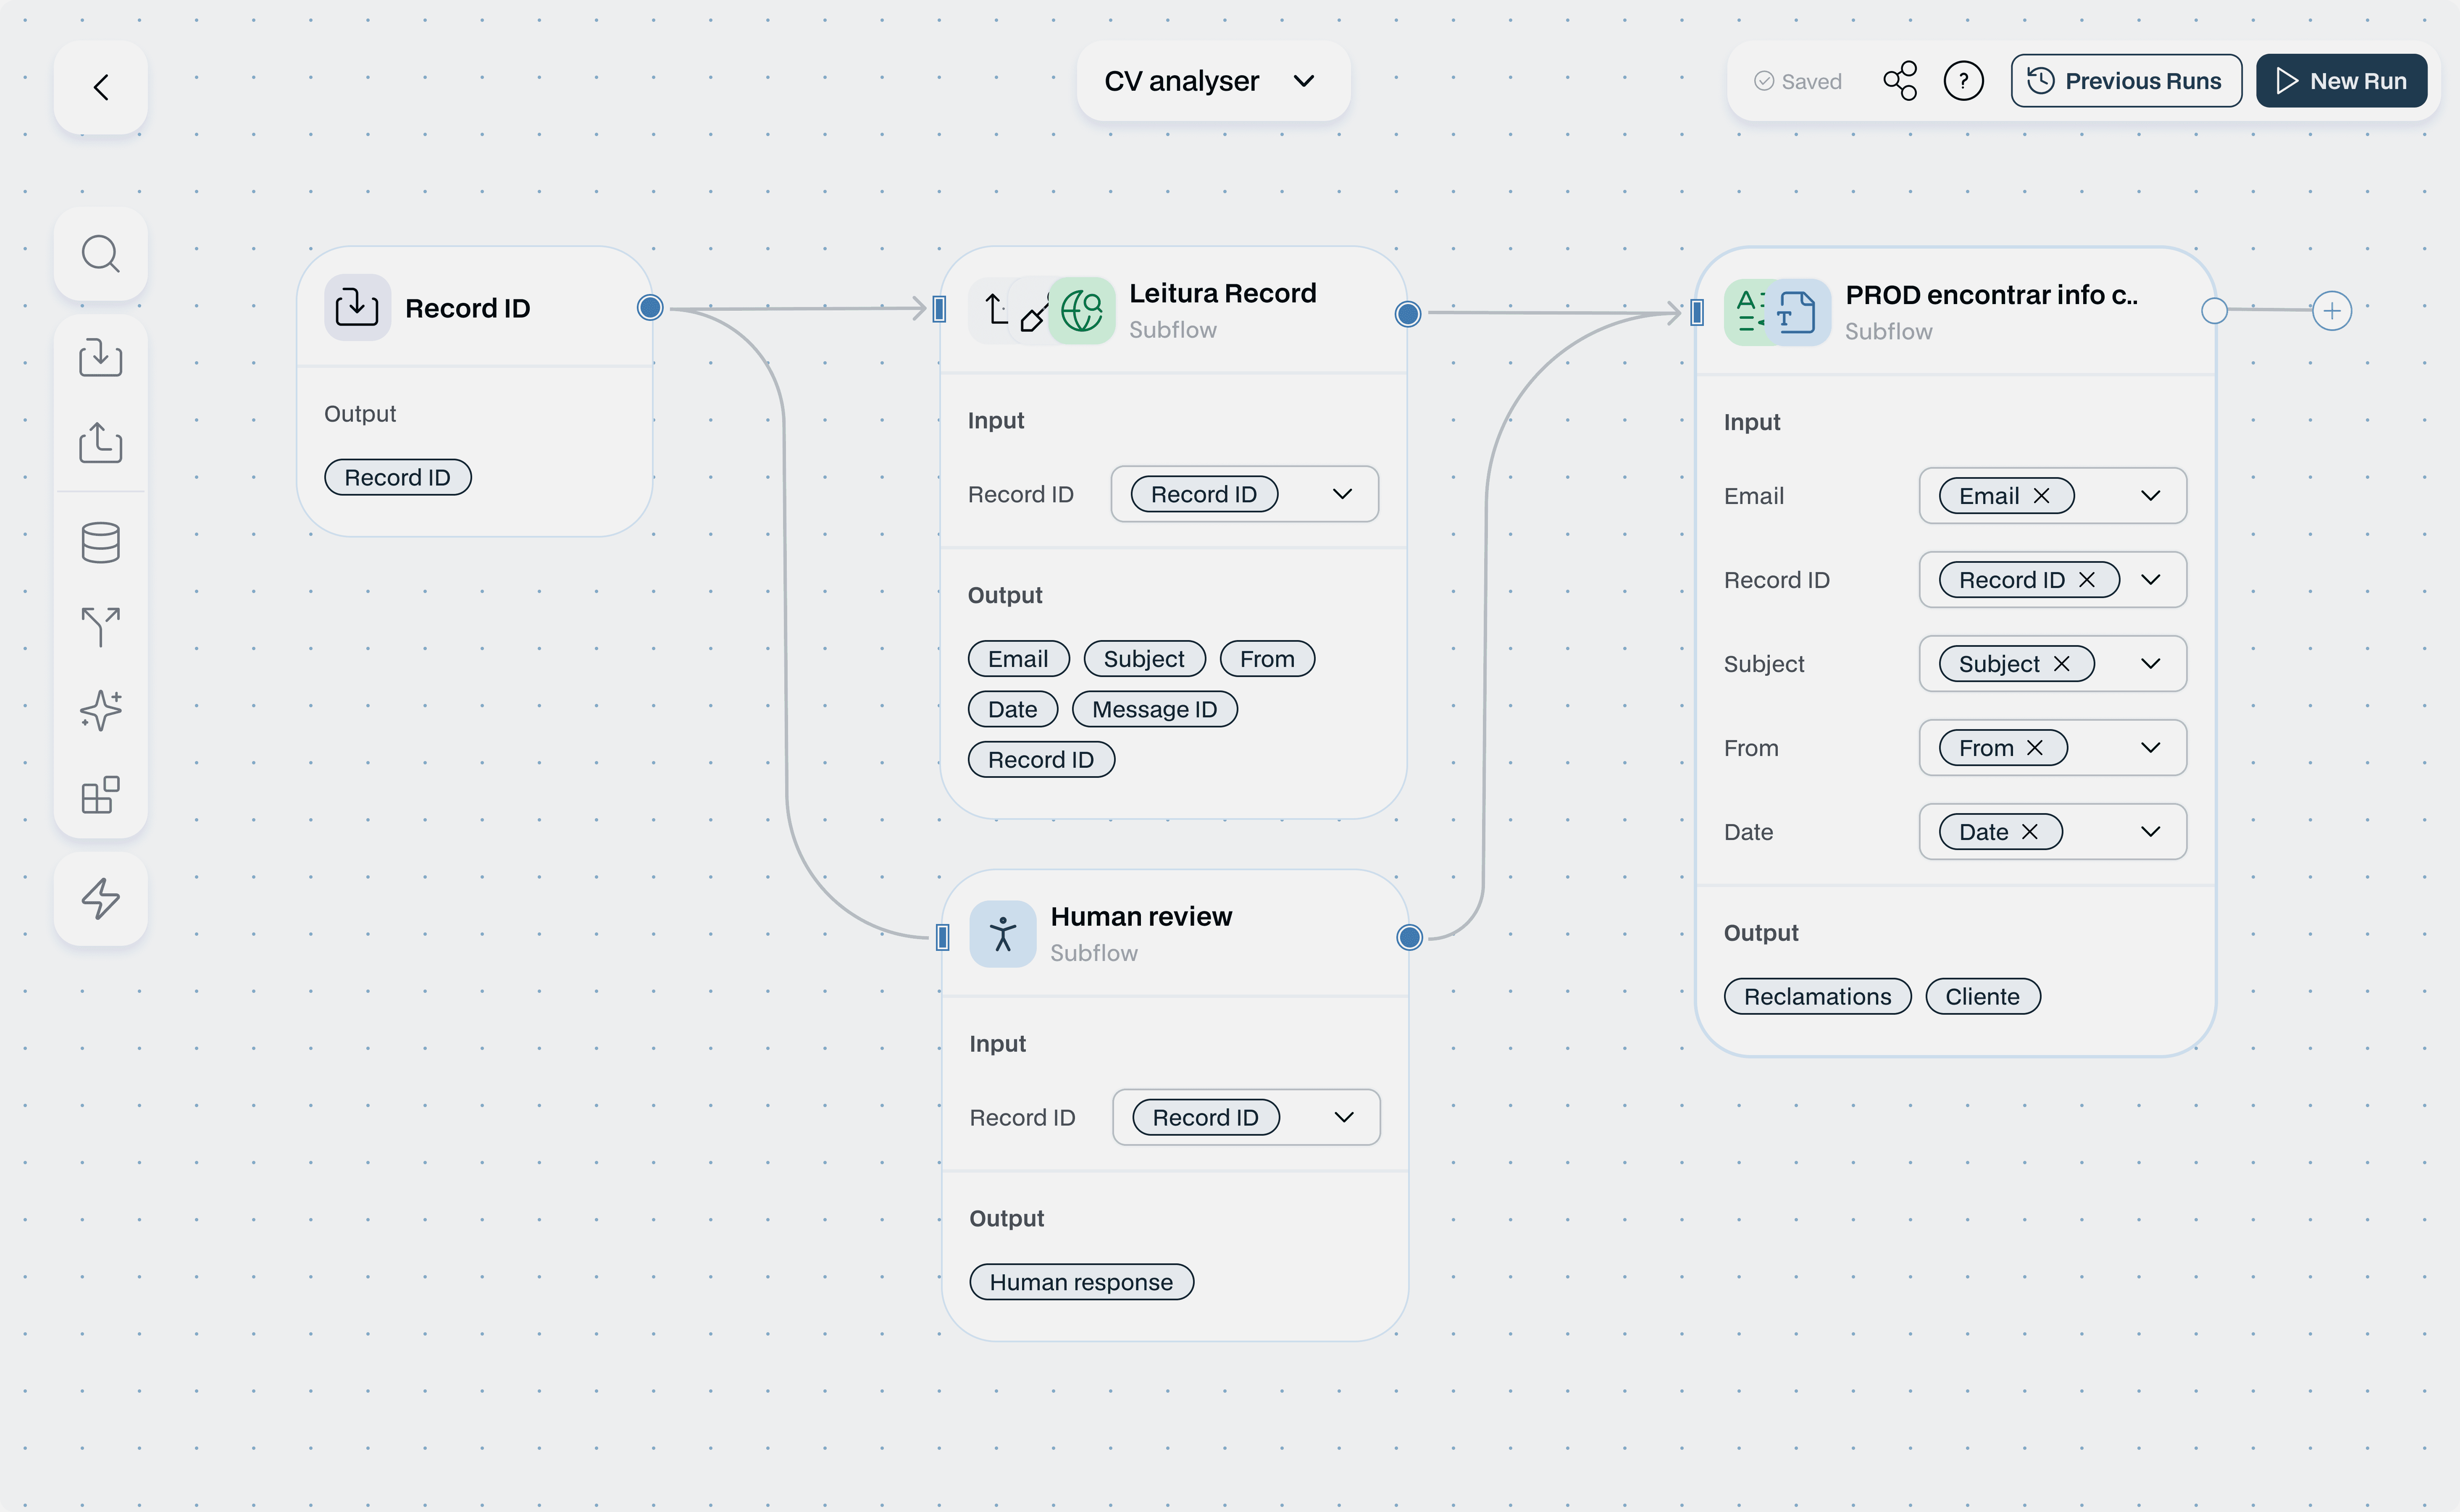Select the PROD encontrar info c.. title
This screenshot has width=2460, height=1512.
pyautogui.click(x=1992, y=295)
